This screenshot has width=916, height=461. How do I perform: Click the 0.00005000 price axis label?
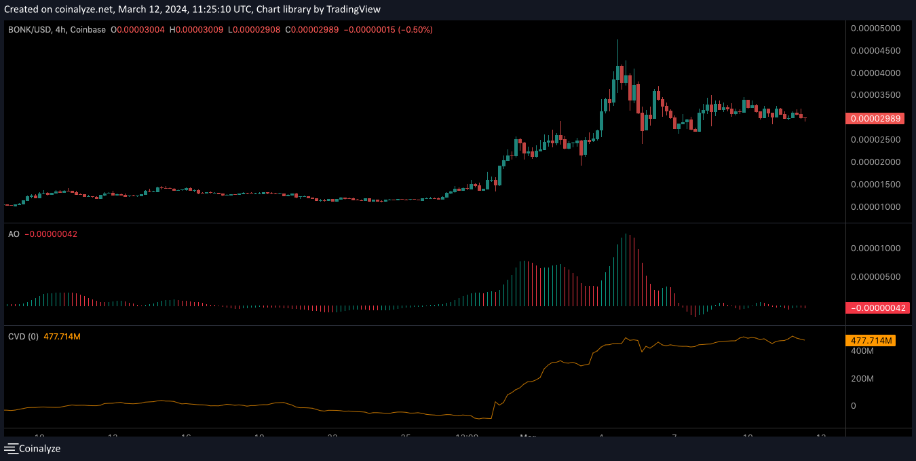(875, 28)
